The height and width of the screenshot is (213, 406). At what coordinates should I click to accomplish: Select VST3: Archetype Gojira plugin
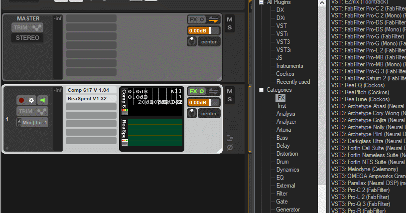pyautogui.click(x=368, y=120)
